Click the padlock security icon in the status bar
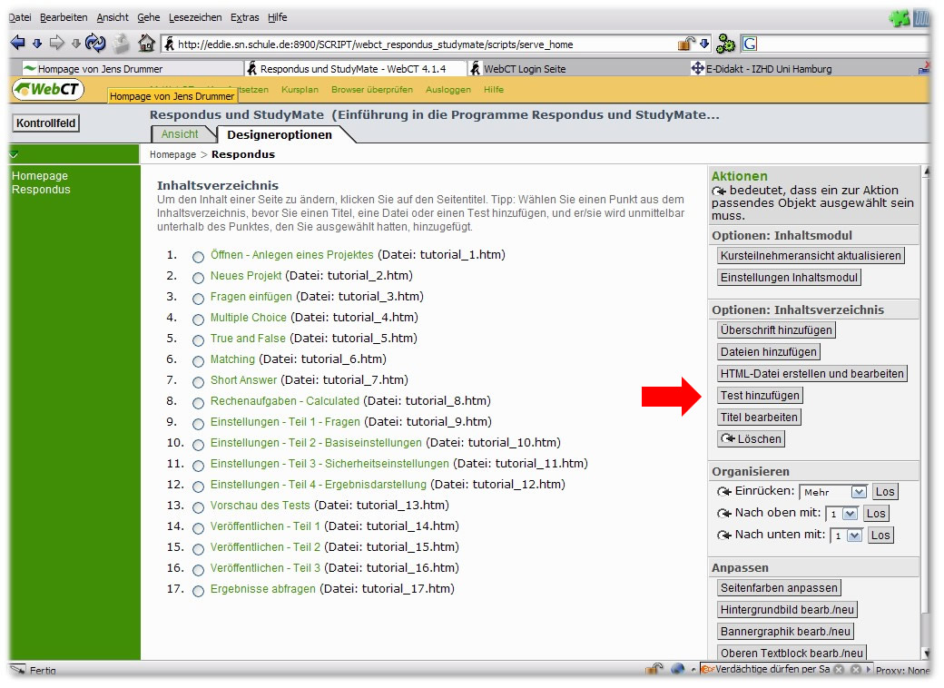Screen dimensions: 944x688 tap(652, 669)
